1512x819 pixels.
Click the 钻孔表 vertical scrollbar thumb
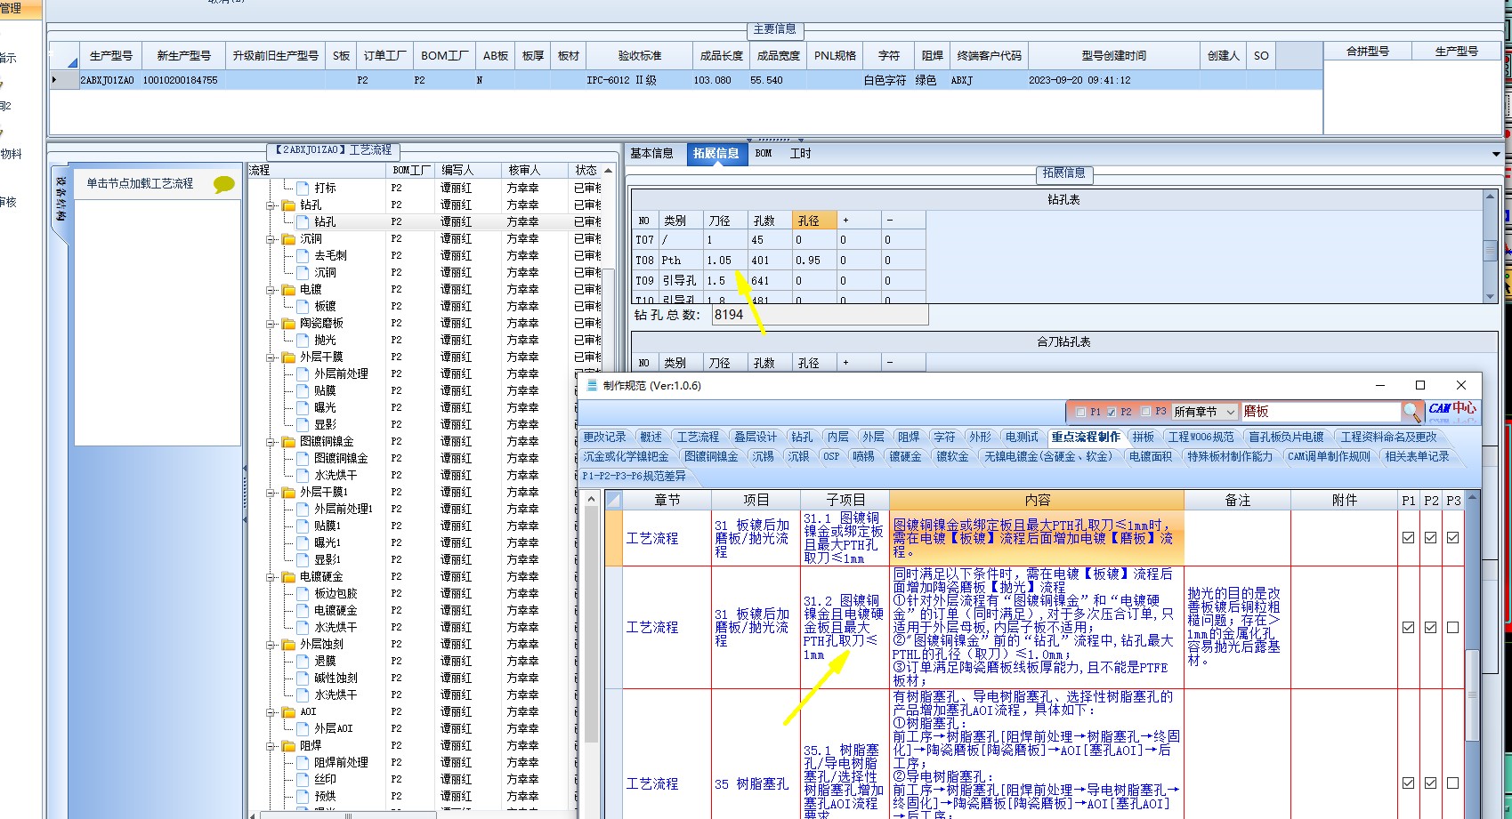pos(1490,252)
